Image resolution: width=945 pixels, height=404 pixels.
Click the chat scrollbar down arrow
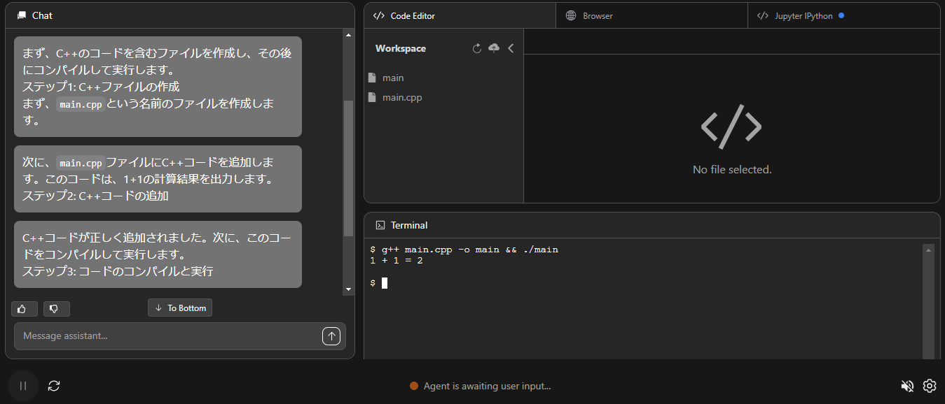(x=349, y=289)
